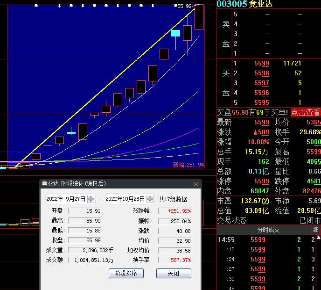
Task: Click the 涨幅:251.9% label on the chart
Action: pos(188,165)
